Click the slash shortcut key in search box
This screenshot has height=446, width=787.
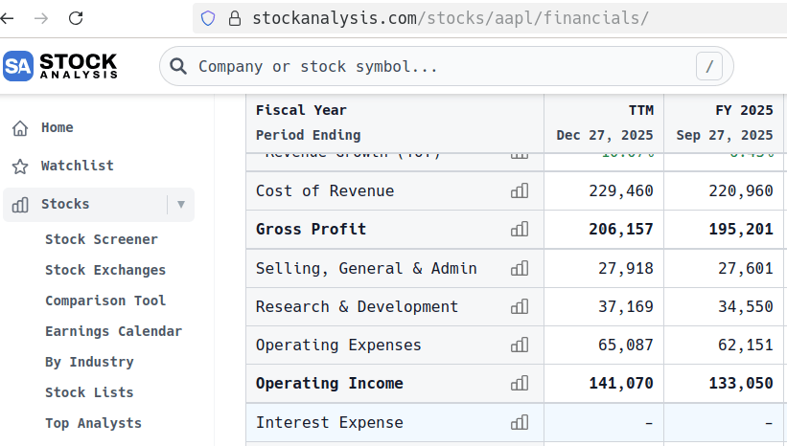point(709,66)
